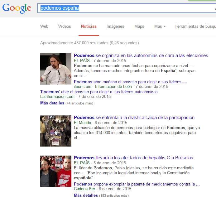Image resolution: width=216 pixels, height=198 pixels.
Task: Open thumbnail of man speaking at microphones
Action: click(56, 69)
